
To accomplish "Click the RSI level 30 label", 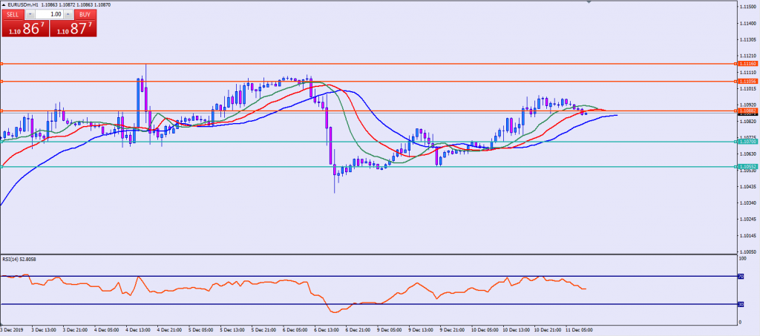I will [740, 304].
